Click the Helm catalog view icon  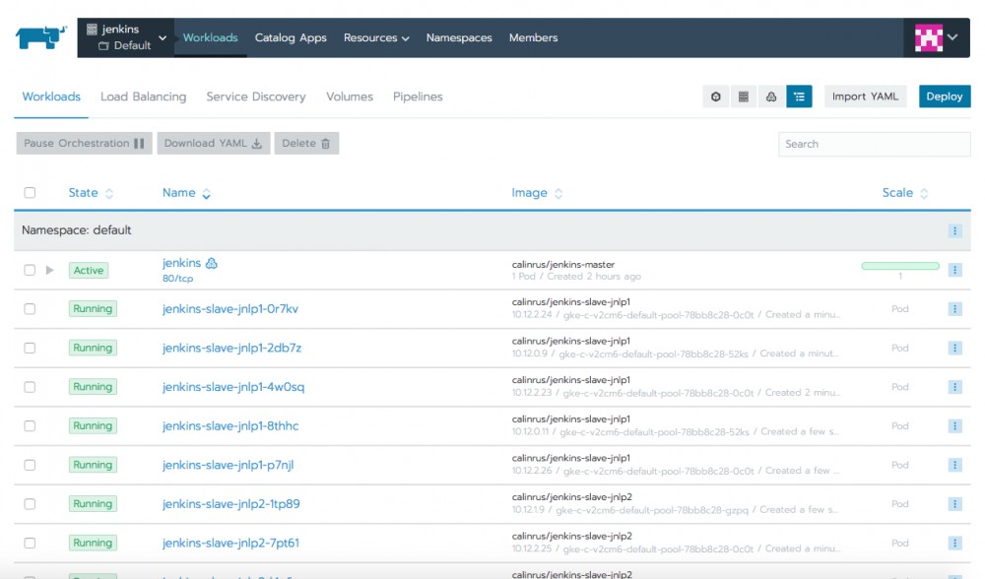[771, 96]
